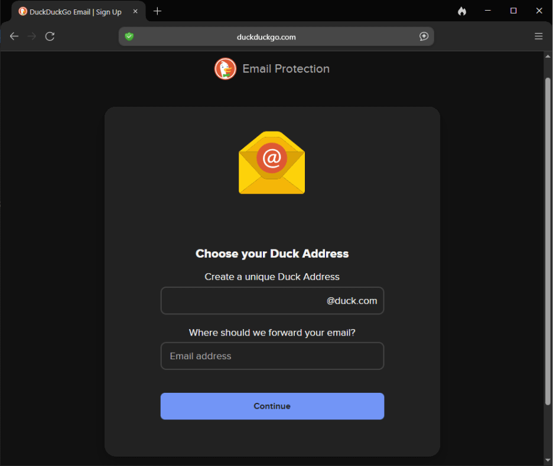Close the browser window

pyautogui.click(x=539, y=11)
